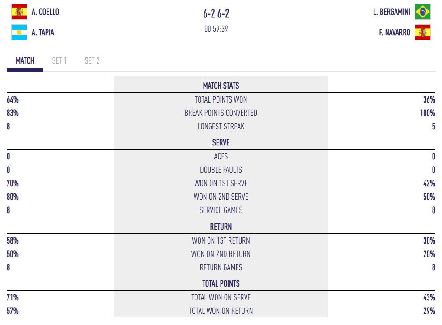Image resolution: width=442 pixels, height=325 pixels.
Task: Click the 6-2 6-2 match score
Action: tap(216, 14)
